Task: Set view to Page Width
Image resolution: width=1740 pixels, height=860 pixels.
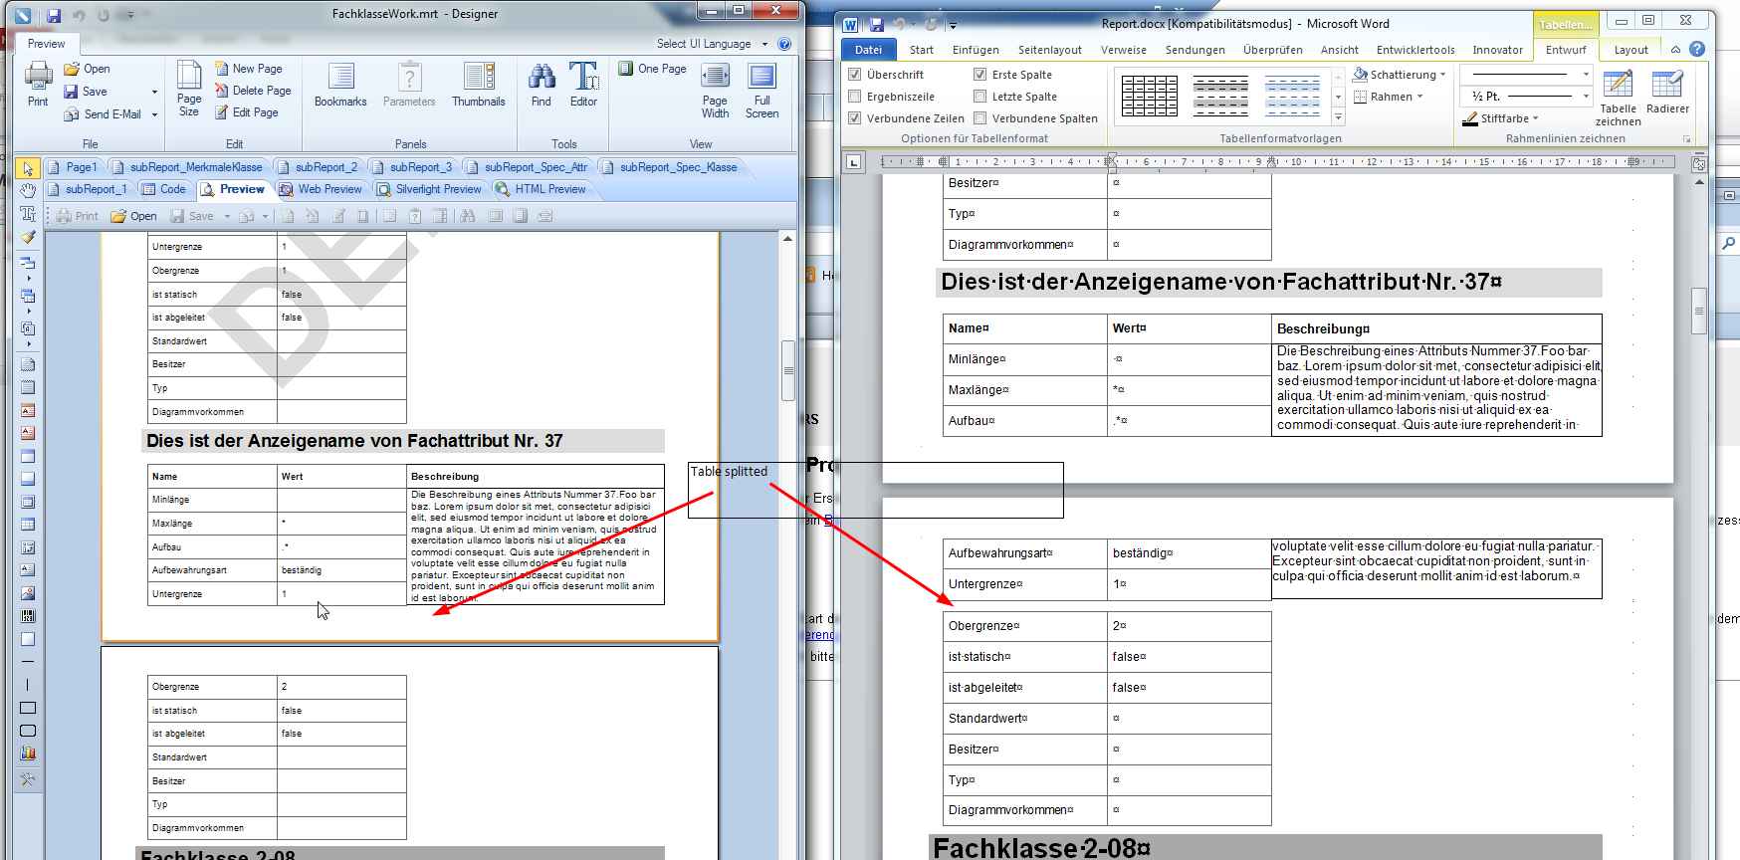Action: coord(715,91)
